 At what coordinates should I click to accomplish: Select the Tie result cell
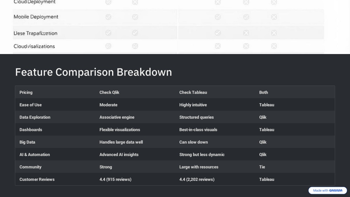pyautogui.click(x=262, y=167)
